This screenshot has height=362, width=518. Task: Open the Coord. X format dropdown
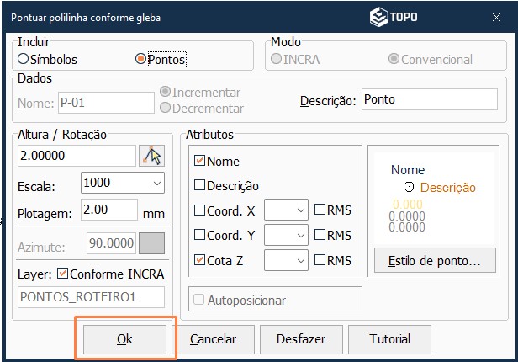pyautogui.click(x=286, y=210)
